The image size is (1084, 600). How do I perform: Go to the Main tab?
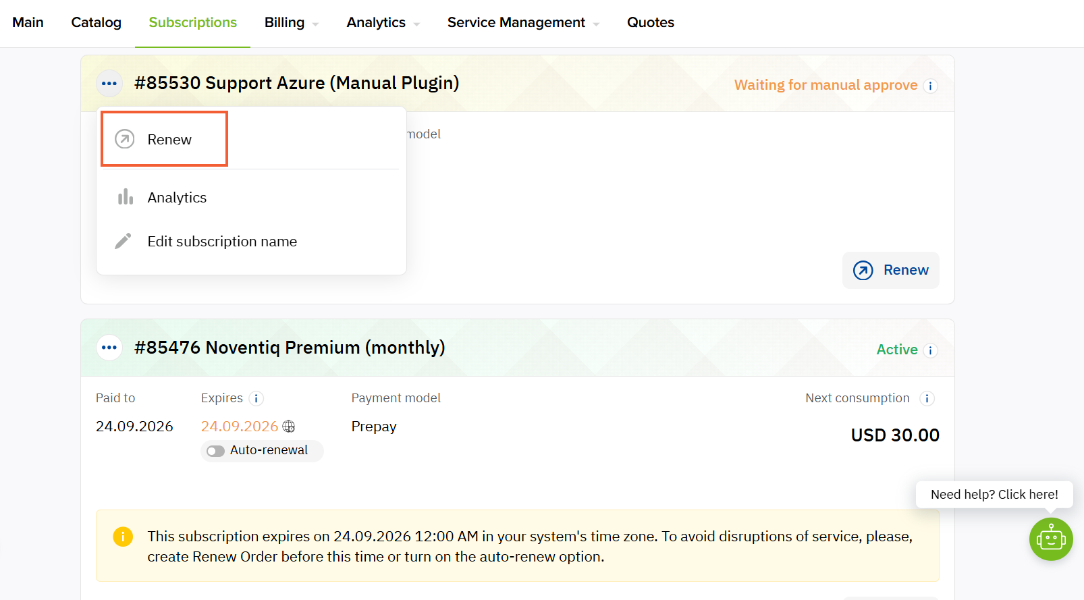point(28,22)
